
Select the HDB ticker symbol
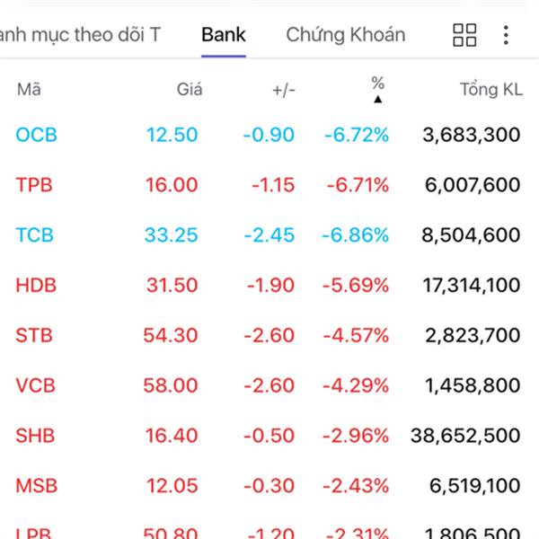point(35,286)
